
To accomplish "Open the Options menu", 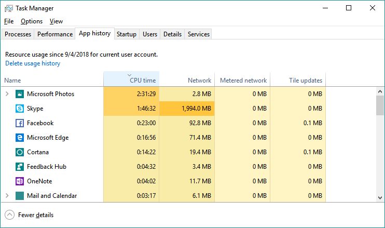I will (x=32, y=21).
